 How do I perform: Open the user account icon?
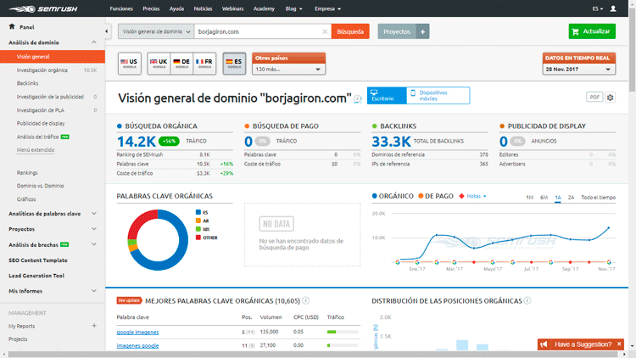613,8
